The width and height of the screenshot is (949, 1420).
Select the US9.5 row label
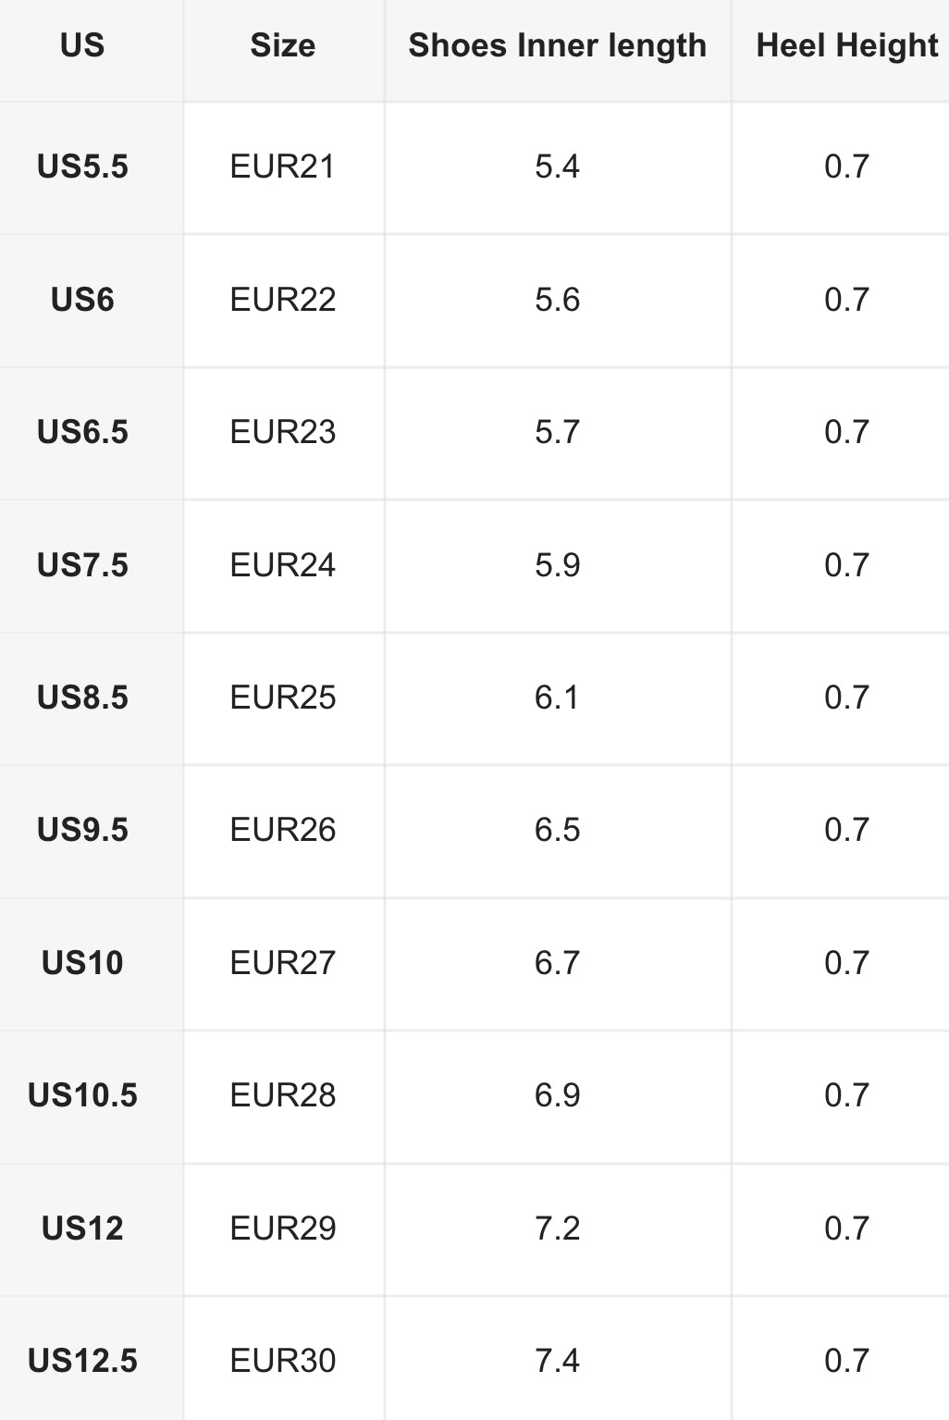pyautogui.click(x=82, y=830)
